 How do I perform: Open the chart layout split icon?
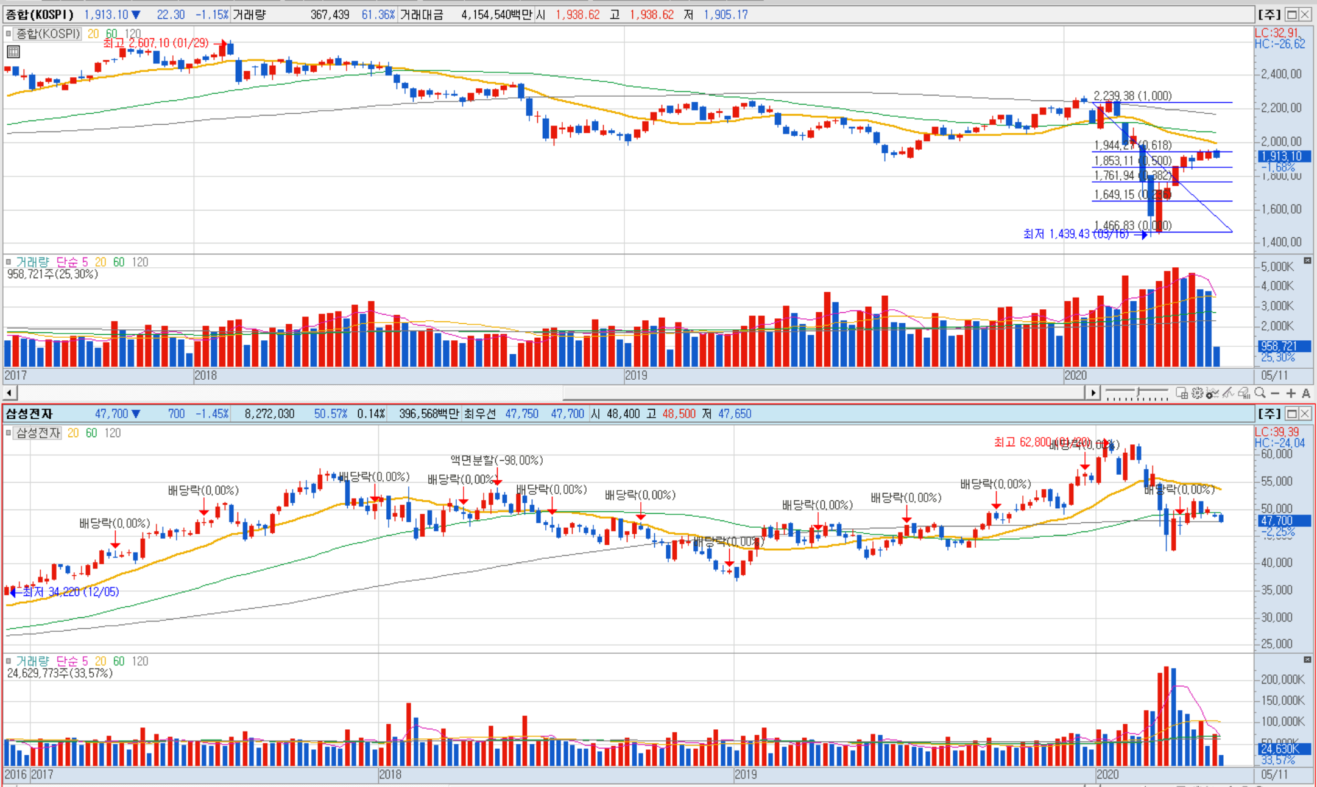[x=1182, y=393]
